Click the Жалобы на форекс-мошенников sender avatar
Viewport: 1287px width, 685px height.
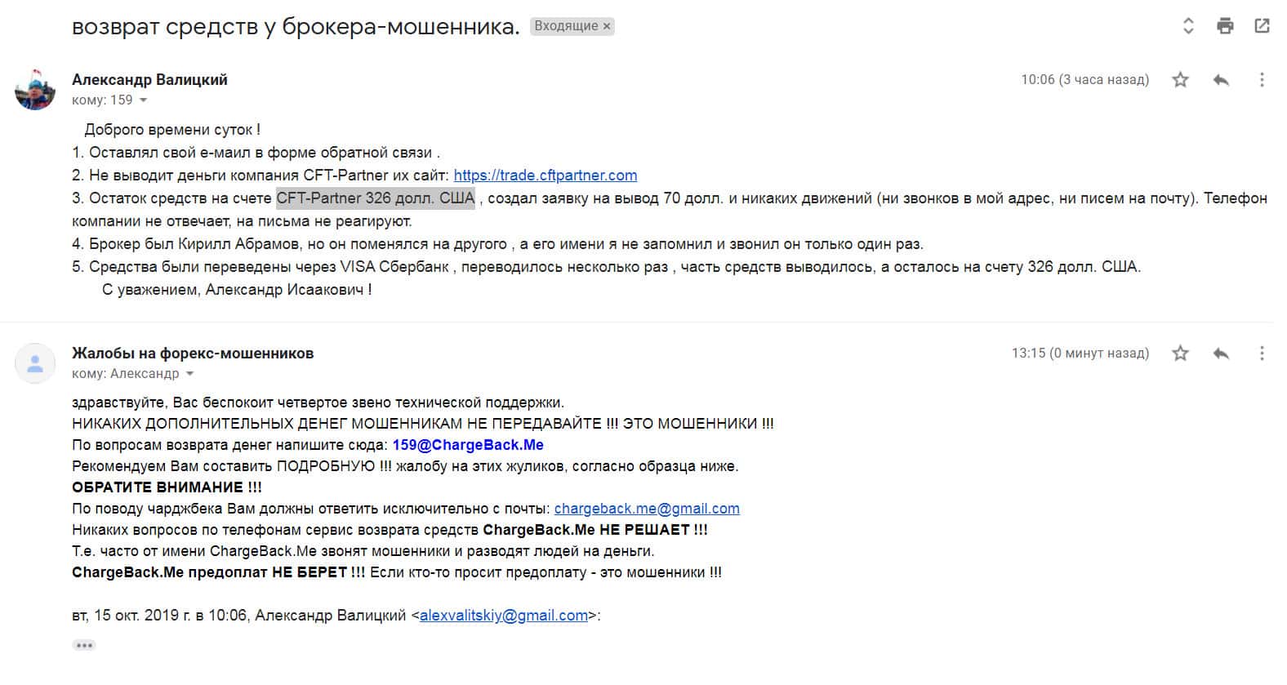coord(35,363)
